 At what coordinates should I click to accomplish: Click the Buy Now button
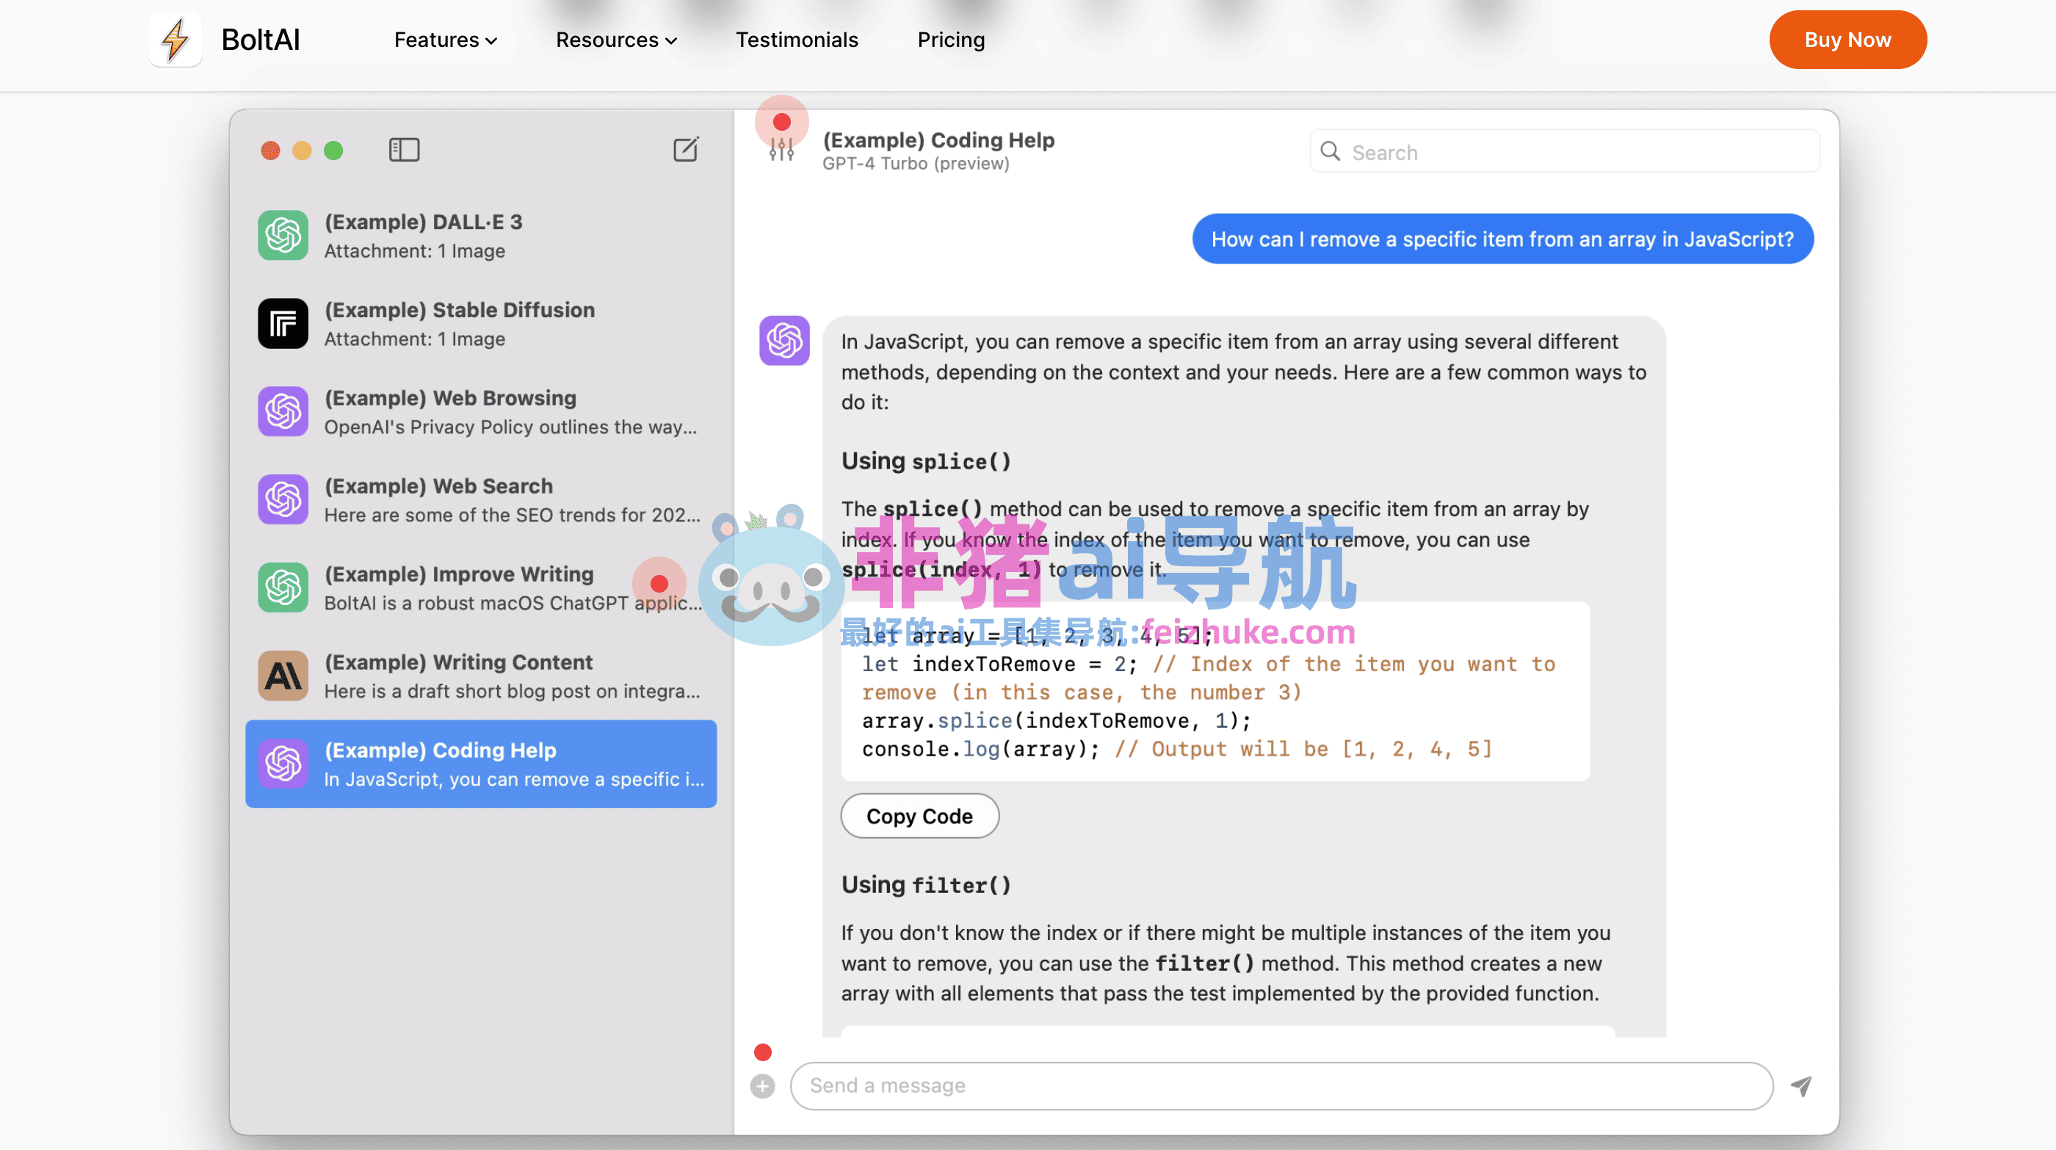tap(1847, 40)
